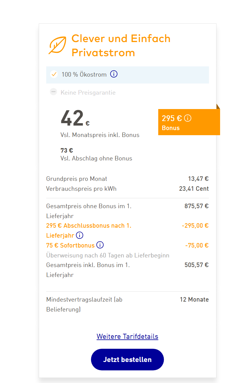Select the 875,57 € Gesamtpreis ohne Bonus amount
230x383 pixels.
pyautogui.click(x=196, y=206)
